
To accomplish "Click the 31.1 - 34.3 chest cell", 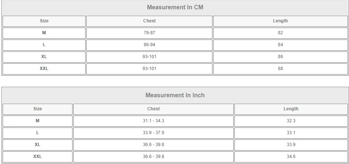I will [153, 121].
